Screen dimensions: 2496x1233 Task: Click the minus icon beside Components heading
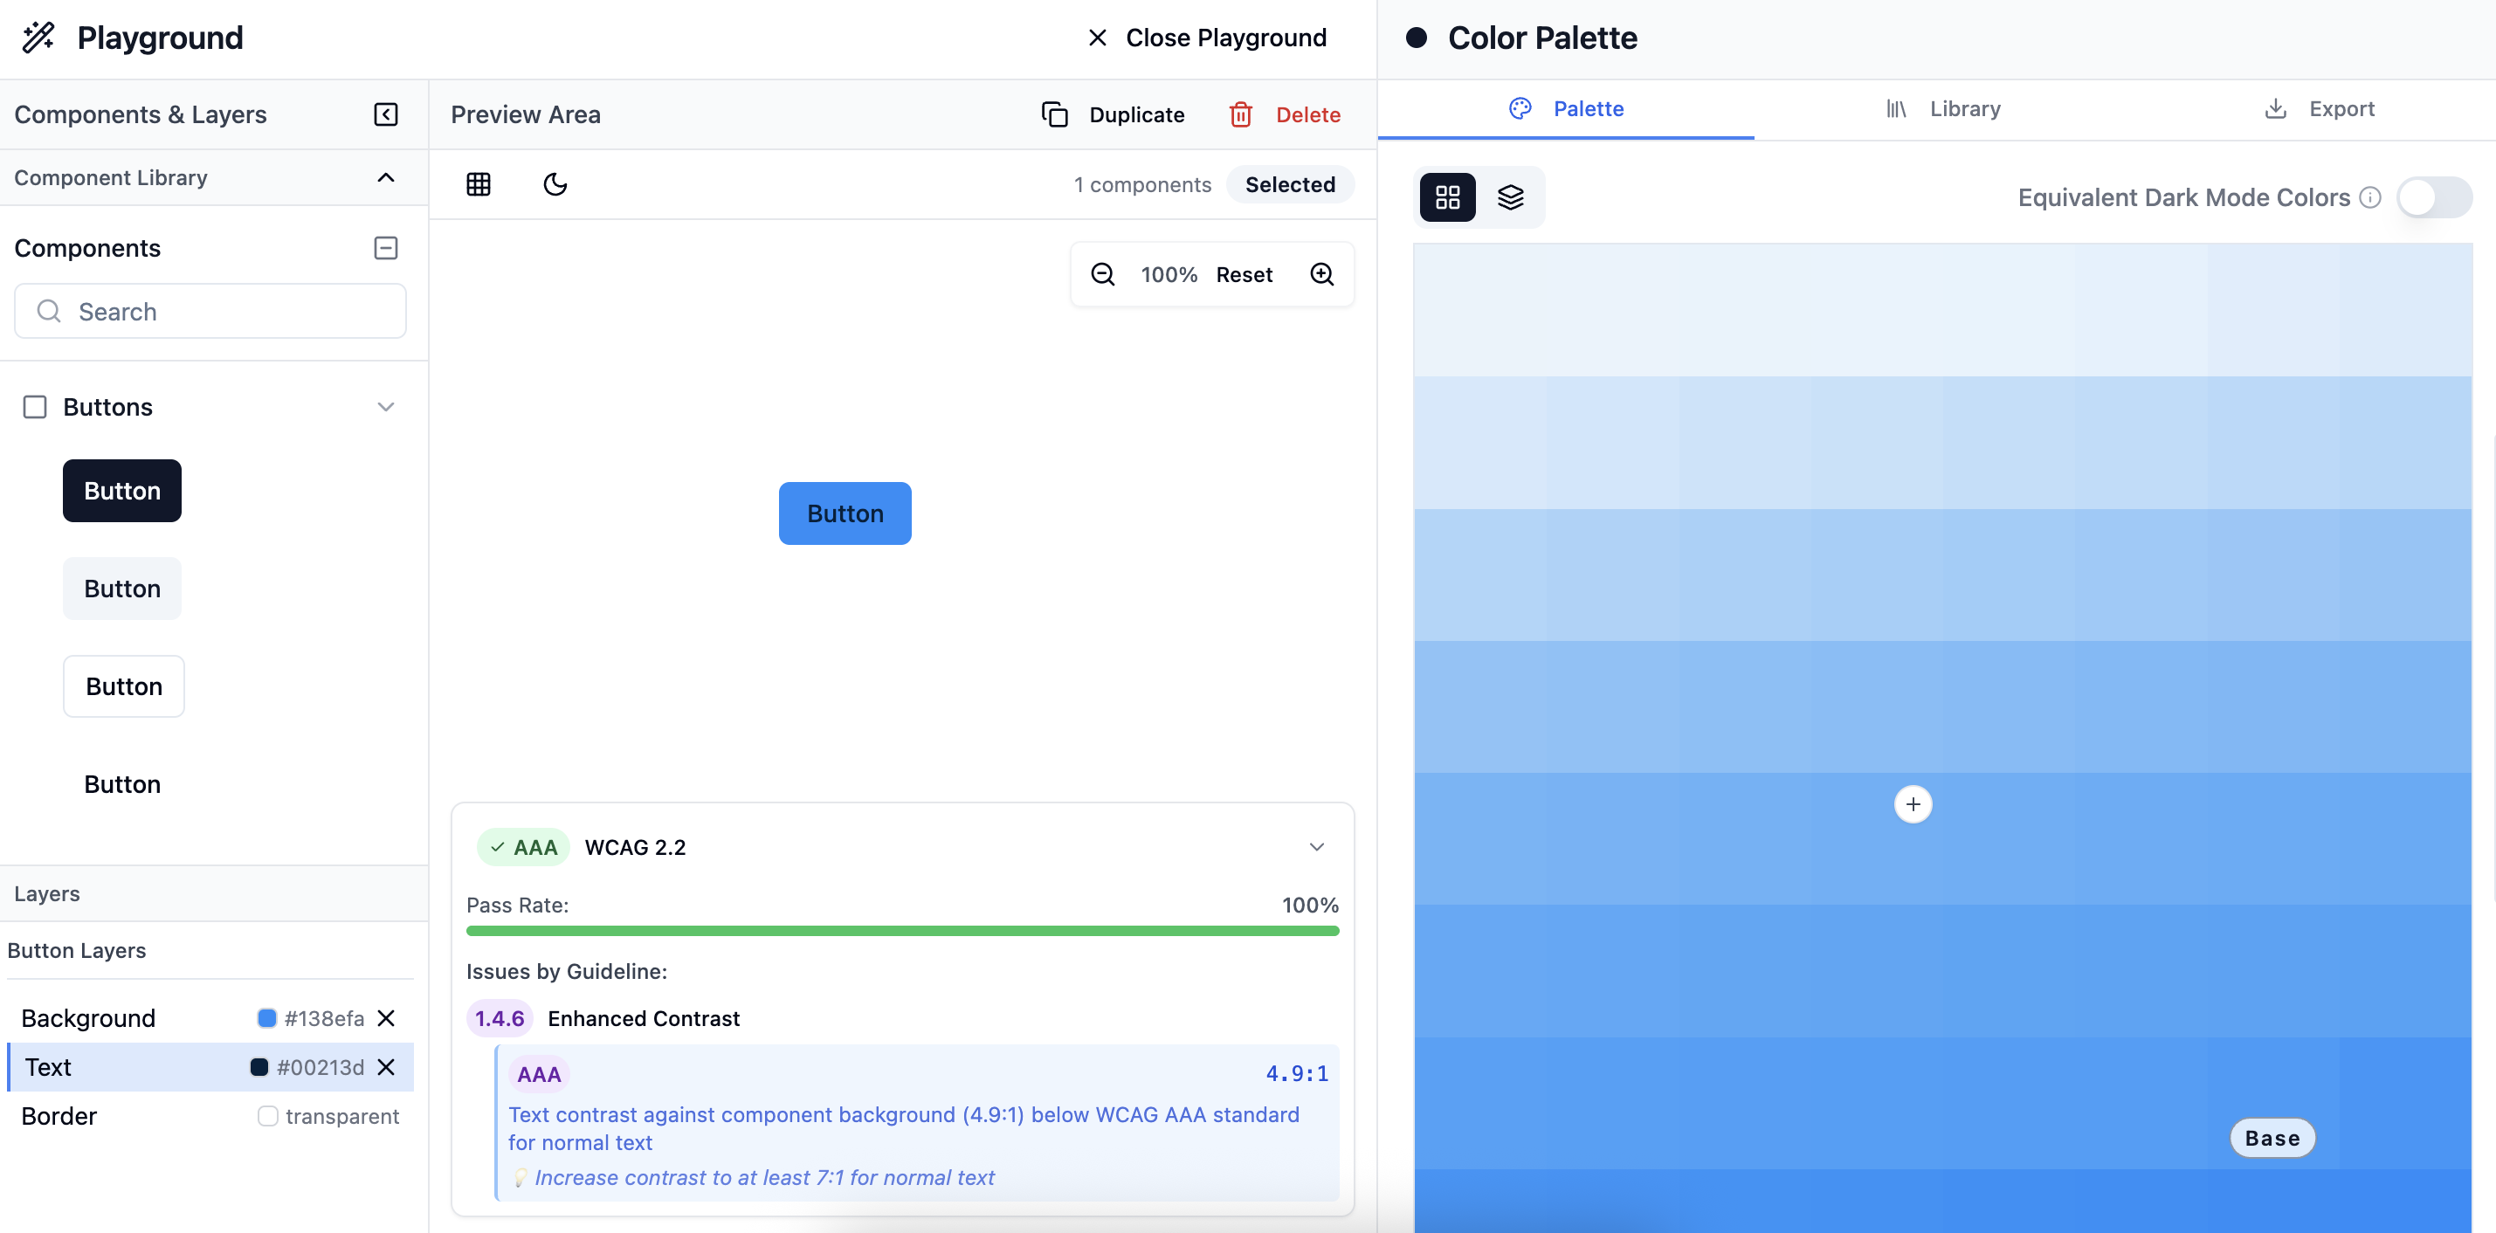[386, 248]
